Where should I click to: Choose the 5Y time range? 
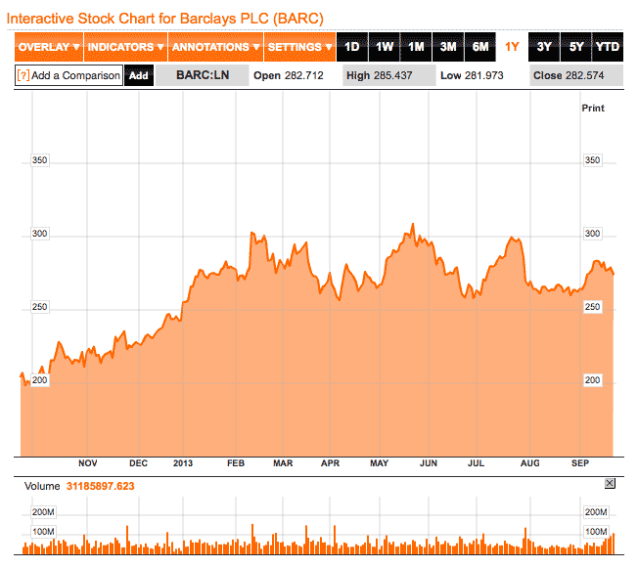pos(576,47)
